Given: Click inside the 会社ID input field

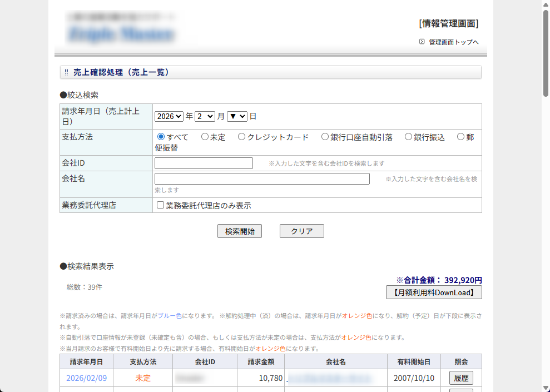Looking at the screenshot, I should (x=203, y=163).
